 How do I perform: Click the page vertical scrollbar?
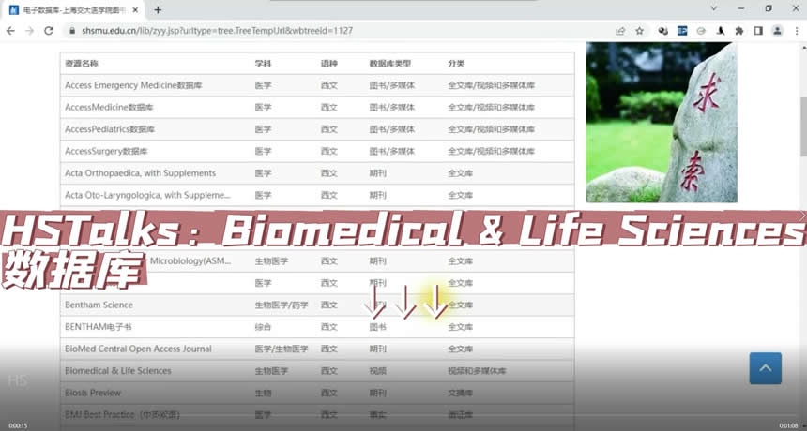click(803, 126)
